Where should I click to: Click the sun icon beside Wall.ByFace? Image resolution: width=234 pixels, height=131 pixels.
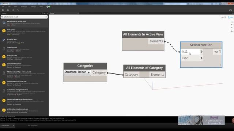4,31
